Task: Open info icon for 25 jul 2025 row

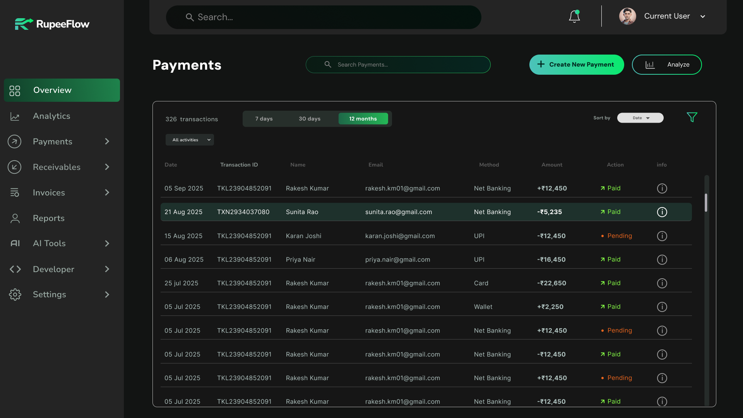Action: click(x=662, y=283)
